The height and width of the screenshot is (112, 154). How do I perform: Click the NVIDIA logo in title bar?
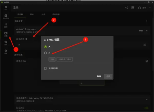pyautogui.click(x=2, y=2)
